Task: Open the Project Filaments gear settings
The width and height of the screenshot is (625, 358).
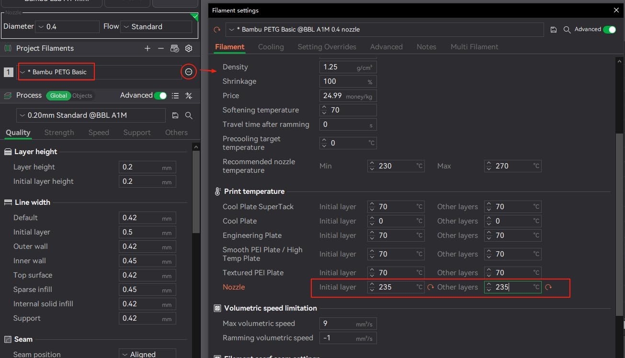Action: pos(189,48)
